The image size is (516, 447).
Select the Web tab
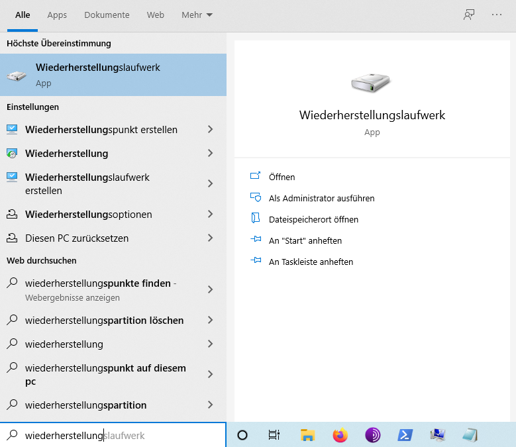[155, 15]
